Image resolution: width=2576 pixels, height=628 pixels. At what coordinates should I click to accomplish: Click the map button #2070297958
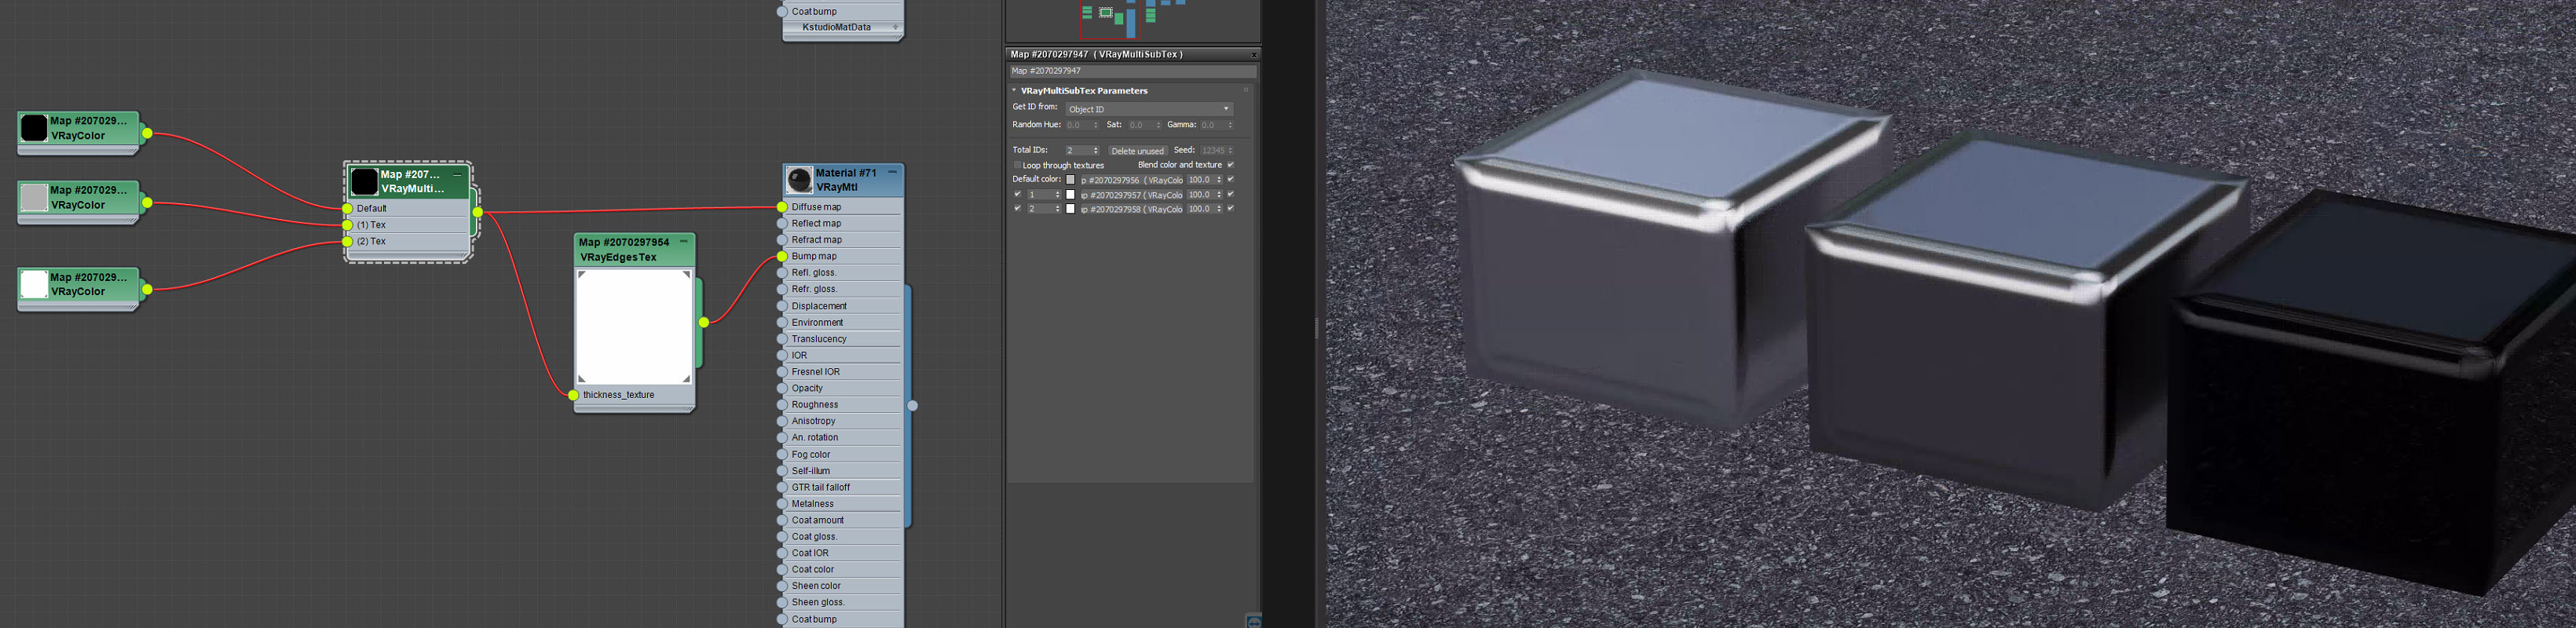(1131, 209)
